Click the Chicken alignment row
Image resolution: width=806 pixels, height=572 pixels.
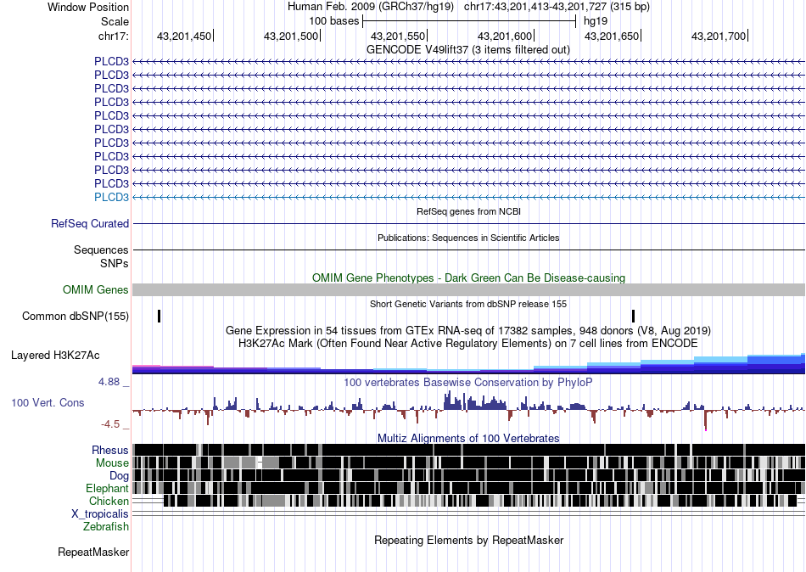(469, 501)
